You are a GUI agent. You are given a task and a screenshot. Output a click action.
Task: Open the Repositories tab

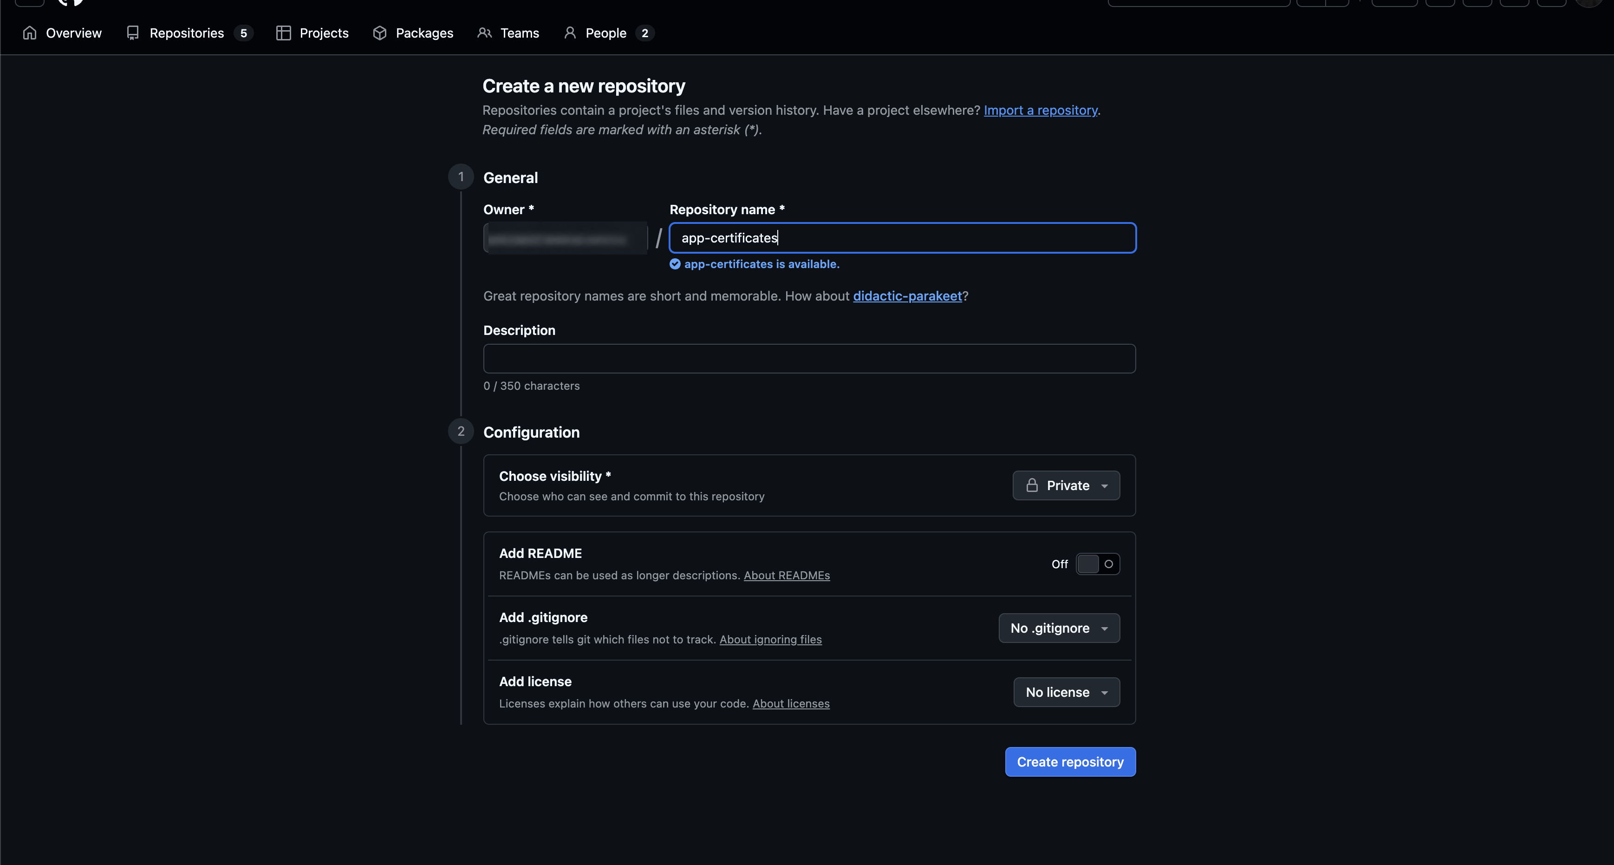coord(189,33)
